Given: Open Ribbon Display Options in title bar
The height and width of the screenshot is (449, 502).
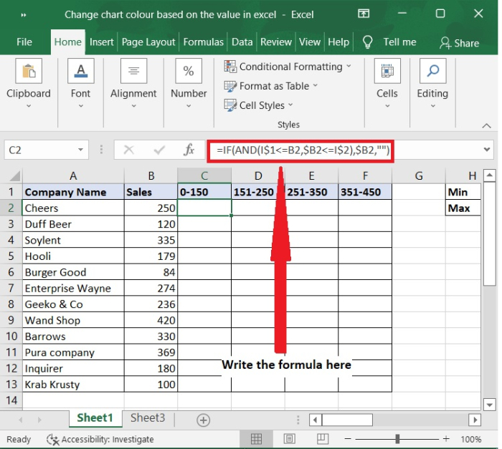Looking at the screenshot, I should click(364, 14).
